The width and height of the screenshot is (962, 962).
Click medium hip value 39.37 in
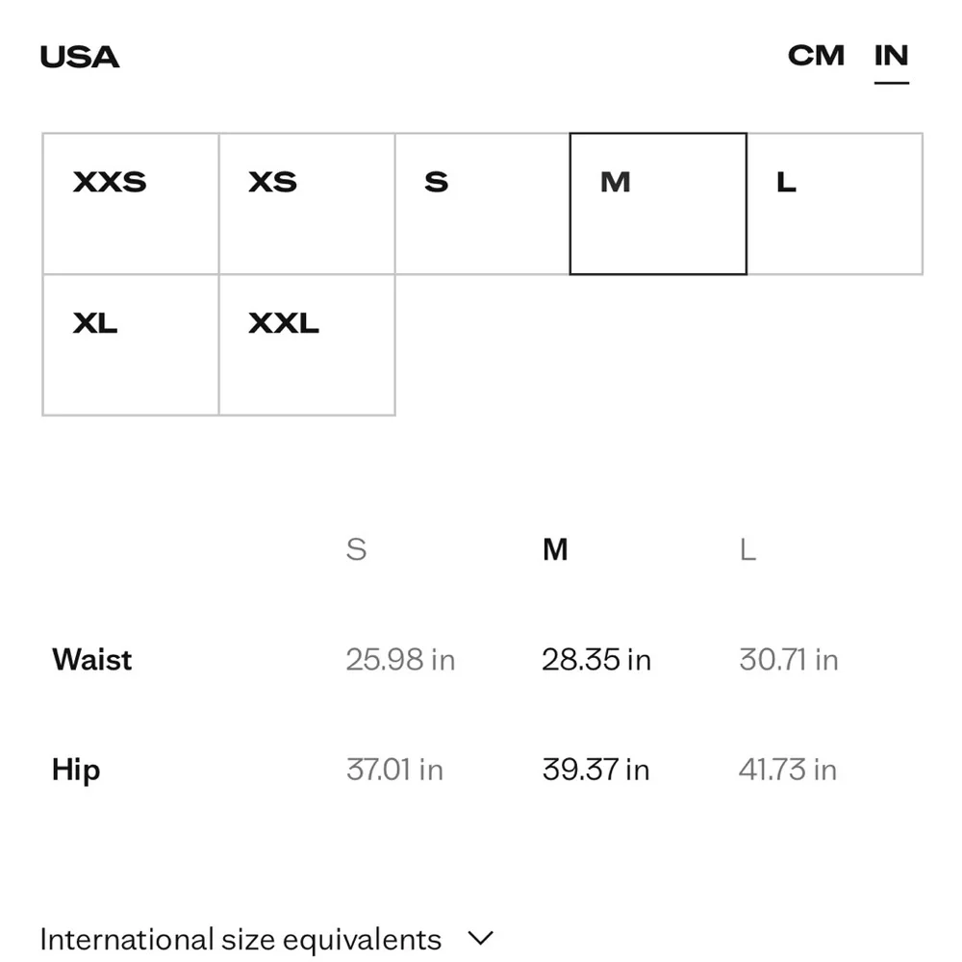click(x=595, y=770)
